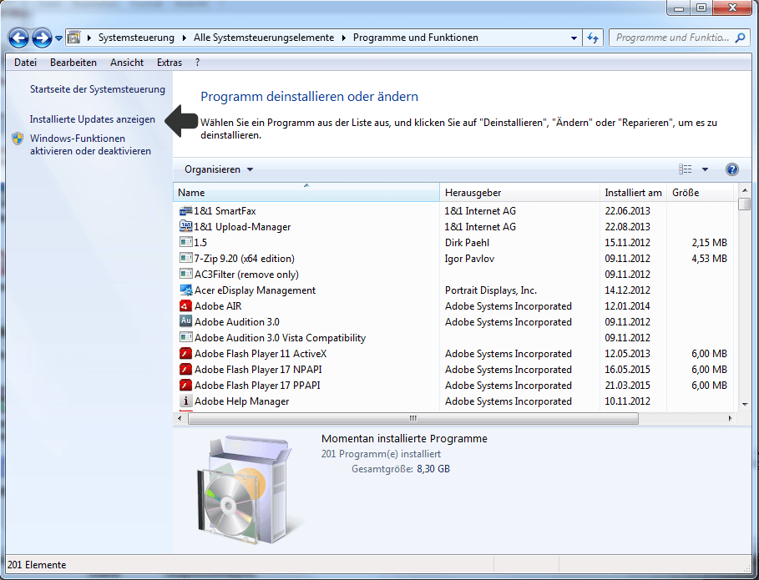The image size is (759, 580).
Task: Click the 4,53 MB size cell
Action: [x=709, y=259]
